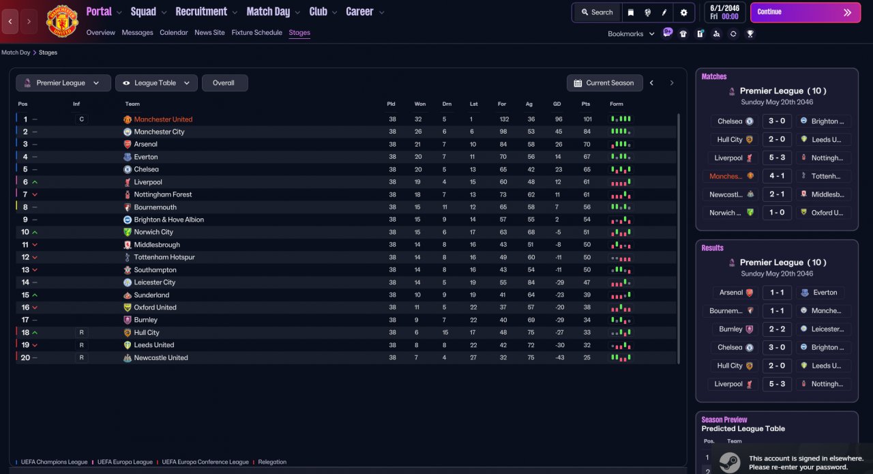Viewport: 873px width, 474px height.
Task: Click Manchester City crest in the table
Action: (127, 132)
